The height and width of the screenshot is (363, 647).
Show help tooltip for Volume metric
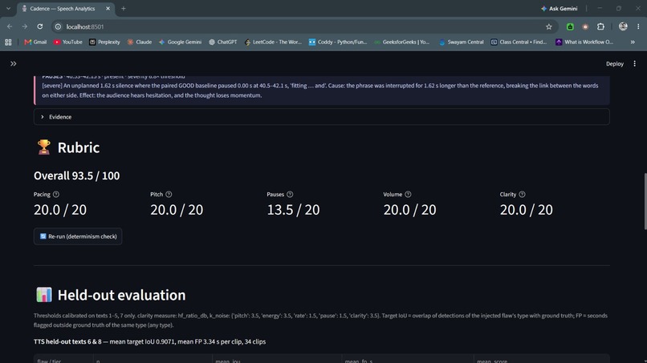click(408, 194)
